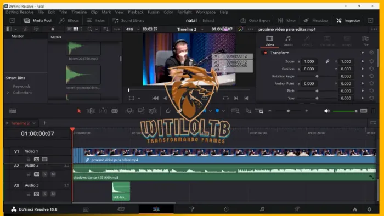384x216 pixels.
Task: Toggle Transform section enable dot
Action: tap(265, 53)
